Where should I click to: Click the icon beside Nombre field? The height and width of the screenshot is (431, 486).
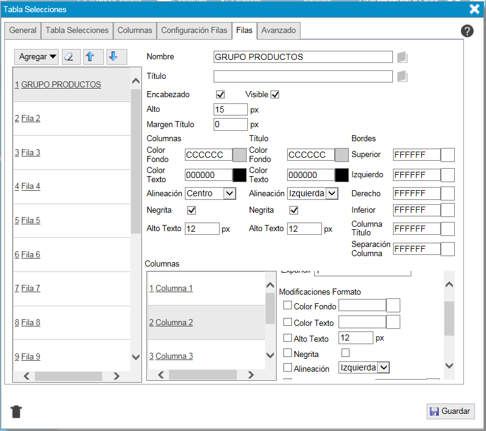(402, 57)
